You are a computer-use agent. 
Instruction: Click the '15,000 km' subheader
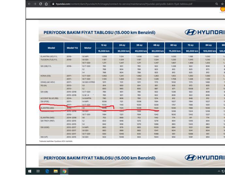(x=104, y=51)
